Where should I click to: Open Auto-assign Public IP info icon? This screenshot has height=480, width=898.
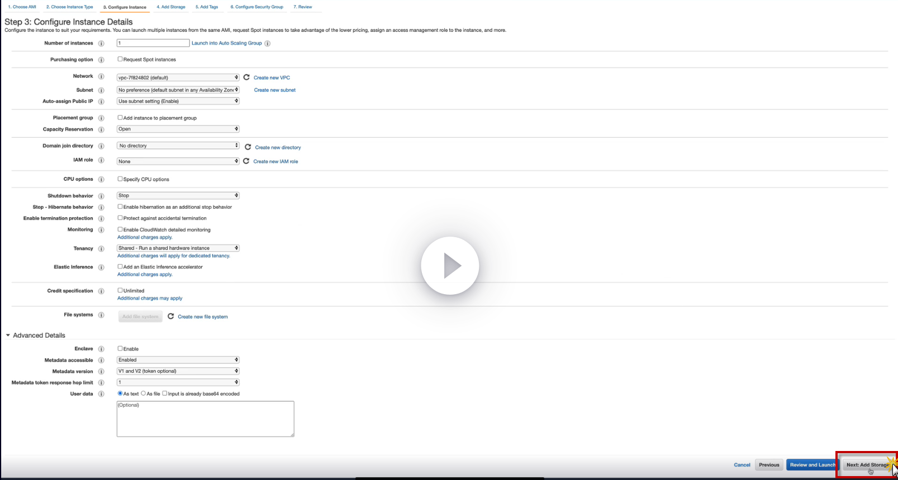click(x=101, y=102)
